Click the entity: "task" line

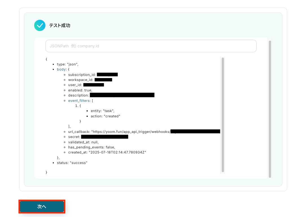102,111
